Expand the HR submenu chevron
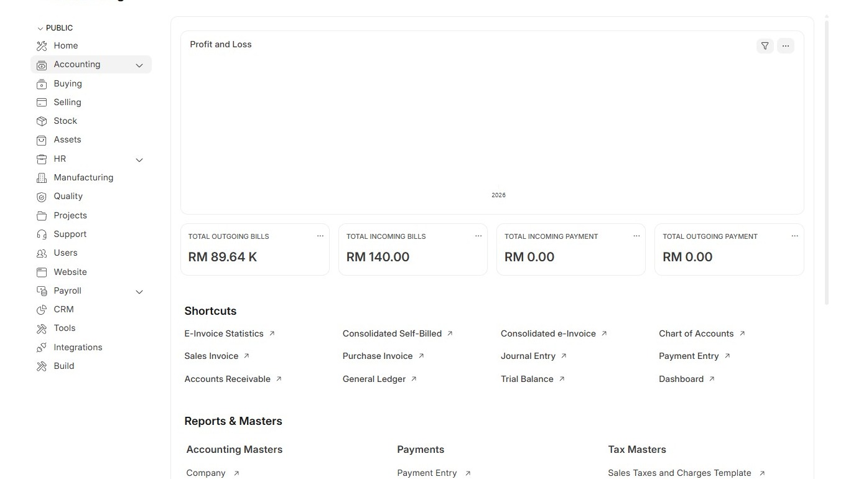Viewport: 856px width, 479px height. (x=139, y=160)
